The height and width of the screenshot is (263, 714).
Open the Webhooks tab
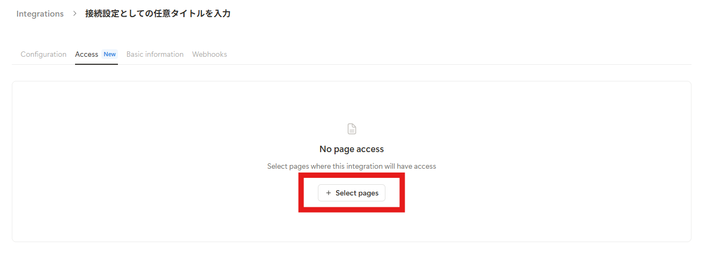pyautogui.click(x=210, y=55)
